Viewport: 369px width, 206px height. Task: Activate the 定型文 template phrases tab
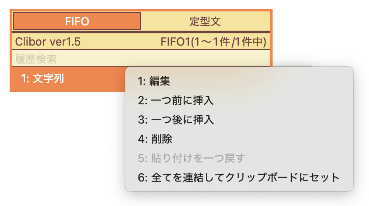(x=206, y=21)
